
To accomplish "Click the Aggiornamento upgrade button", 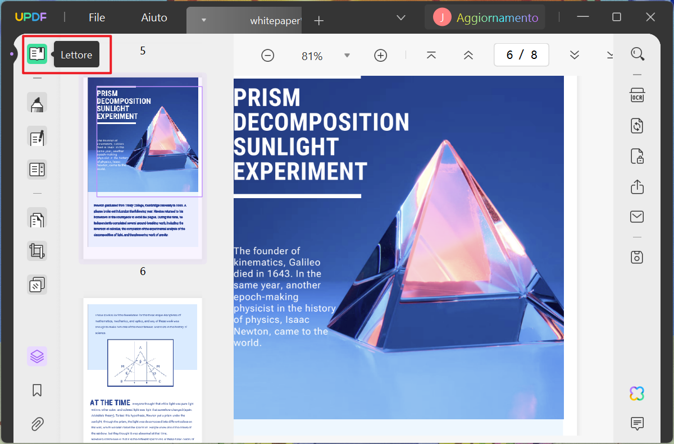I will [486, 18].
